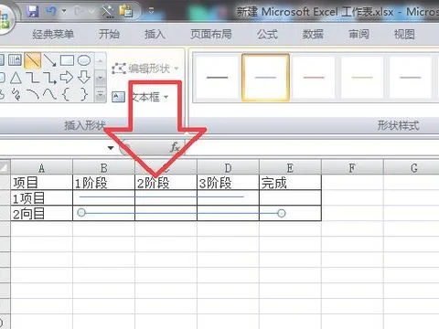439x329 pixels.
Task: Select the Left Brace shape
Action: pyautogui.click(x=65, y=94)
